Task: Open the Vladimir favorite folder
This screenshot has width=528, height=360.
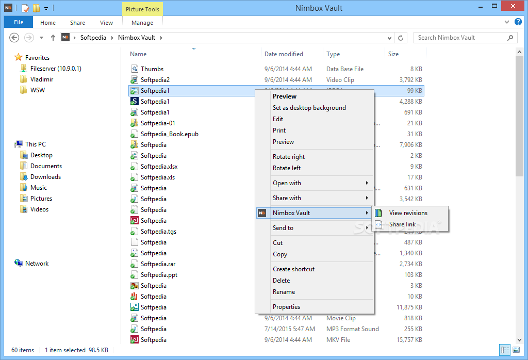Action: click(x=42, y=79)
